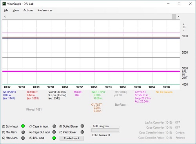Click the ABB Progress bar
This screenshot has width=196, height=144.
click(x=105, y=130)
